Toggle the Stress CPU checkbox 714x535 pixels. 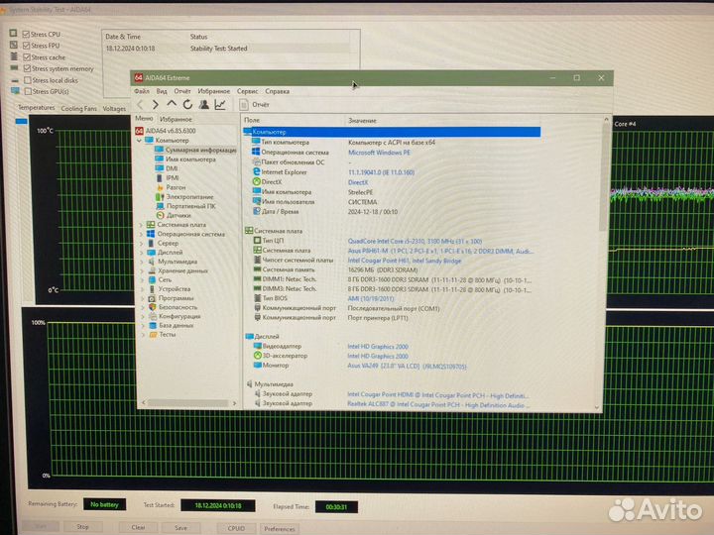coord(26,34)
